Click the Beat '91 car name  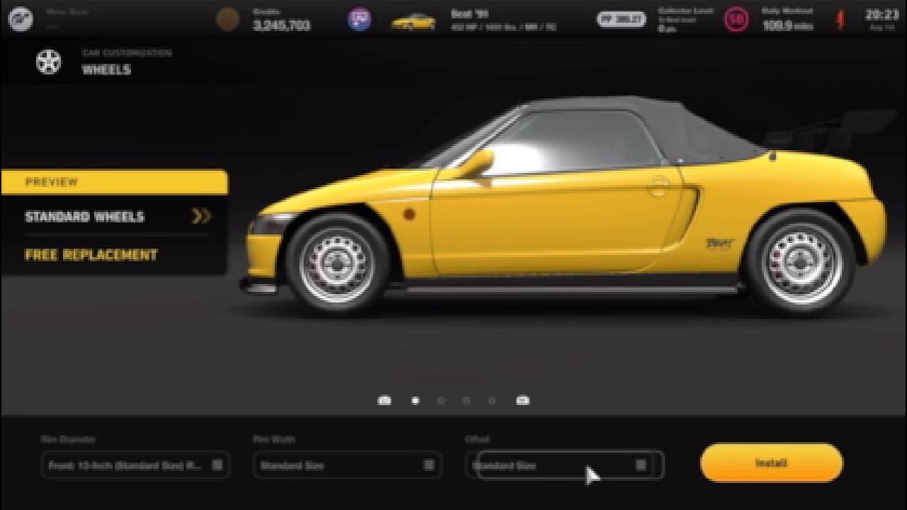pos(469,13)
